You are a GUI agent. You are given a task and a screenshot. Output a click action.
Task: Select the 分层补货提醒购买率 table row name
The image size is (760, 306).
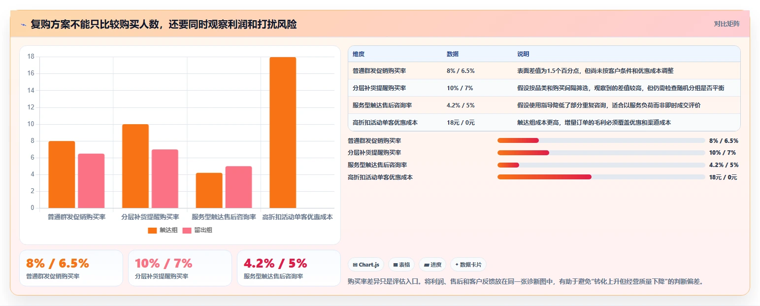click(379, 88)
